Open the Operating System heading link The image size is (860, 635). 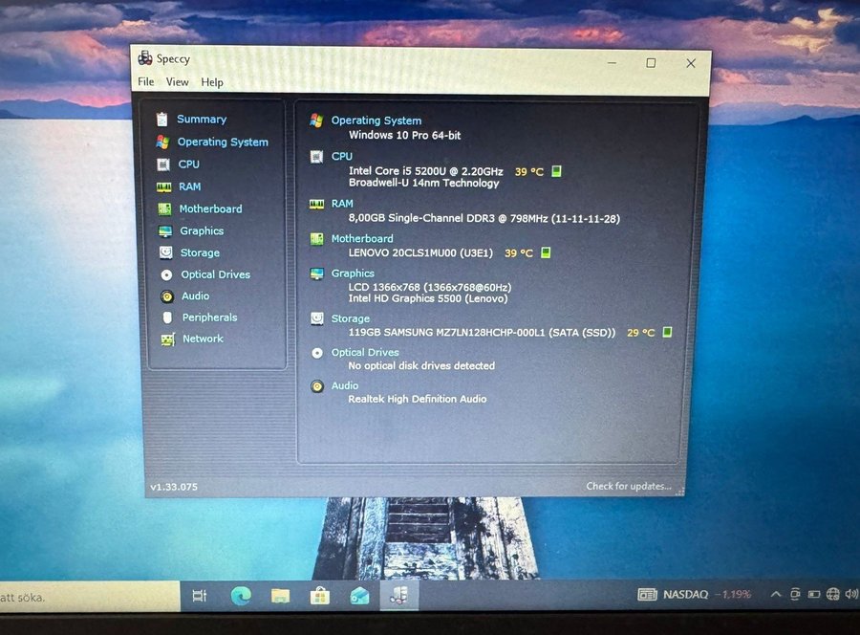[x=376, y=121]
